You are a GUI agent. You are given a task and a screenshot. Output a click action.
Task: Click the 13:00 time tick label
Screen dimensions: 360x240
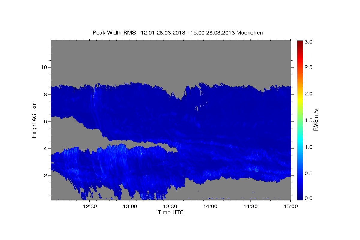point(130,206)
